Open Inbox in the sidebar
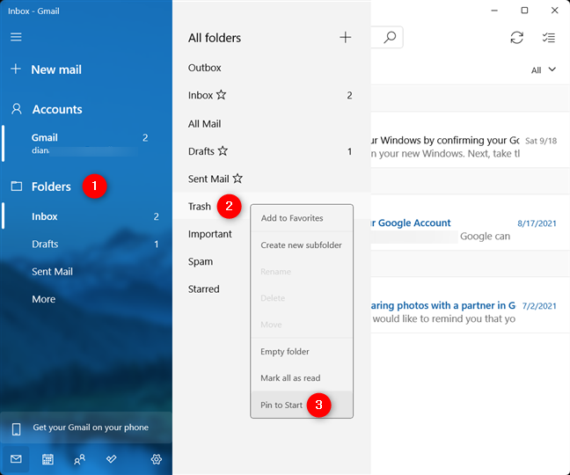This screenshot has width=570, height=475. tap(86, 216)
